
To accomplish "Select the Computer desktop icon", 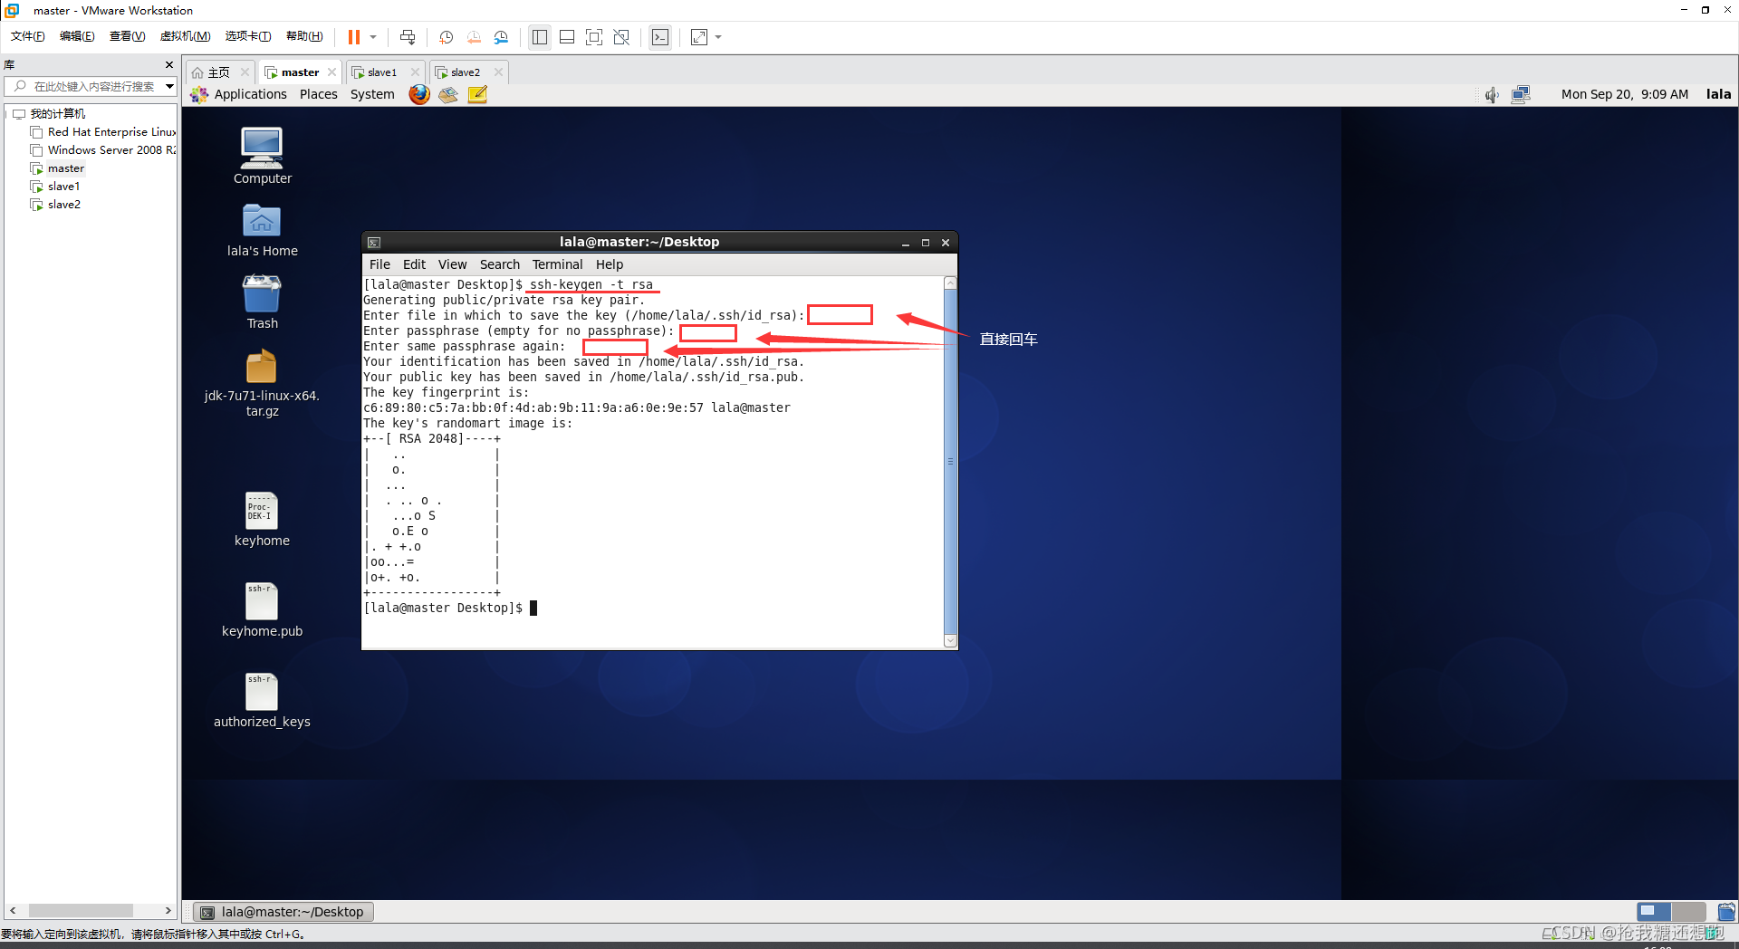I will [262, 156].
